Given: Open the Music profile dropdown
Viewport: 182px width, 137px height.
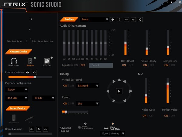Looking at the screenshot, I should point(94,19).
